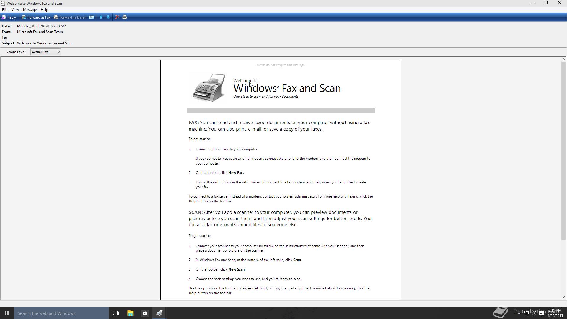Click the 'Windows Fax and Scan' heading text
The width and height of the screenshot is (567, 319).
click(x=287, y=88)
